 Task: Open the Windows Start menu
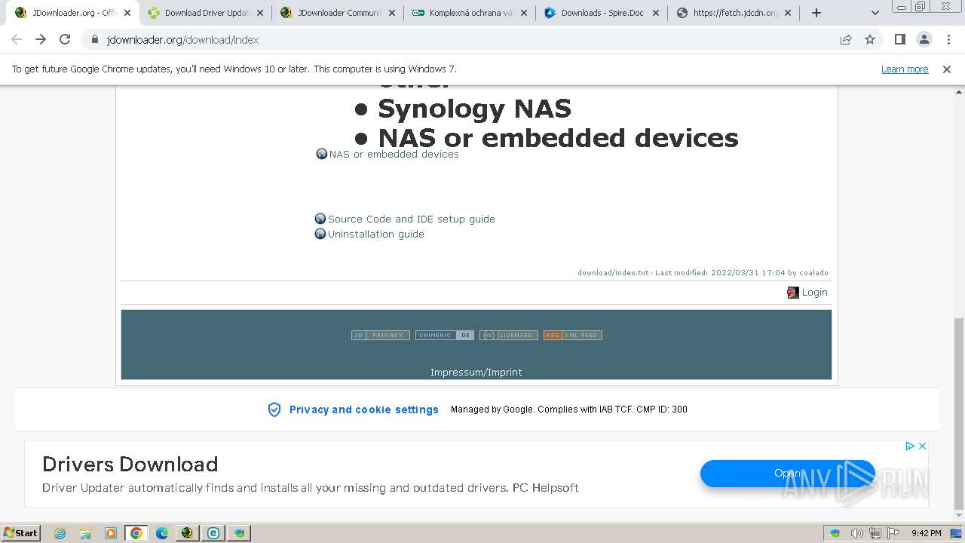[20, 532]
